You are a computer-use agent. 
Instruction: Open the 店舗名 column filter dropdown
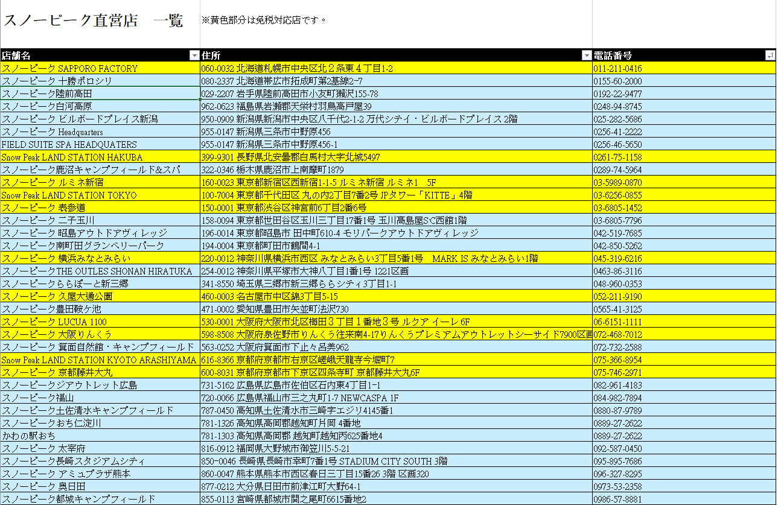[194, 56]
